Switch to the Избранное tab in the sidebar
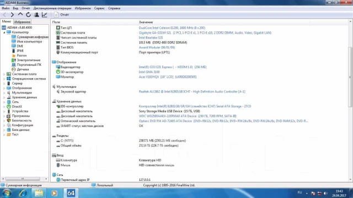This screenshot has height=198, width=353. (22, 22)
